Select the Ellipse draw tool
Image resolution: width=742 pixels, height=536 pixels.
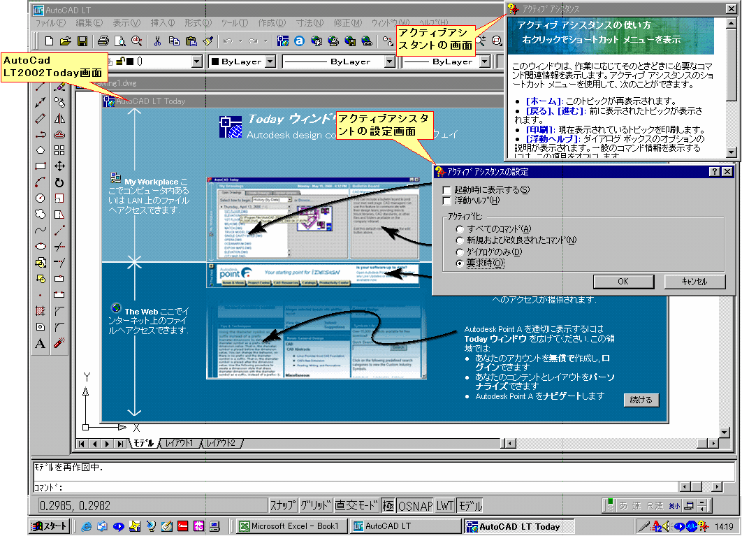[x=41, y=246]
